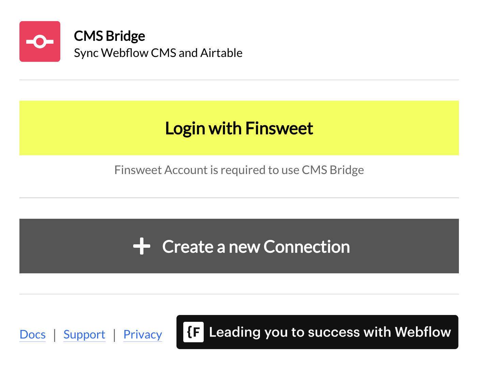Click the Login with Finsweet button
This screenshot has width=479, height=374.
pyautogui.click(x=239, y=128)
